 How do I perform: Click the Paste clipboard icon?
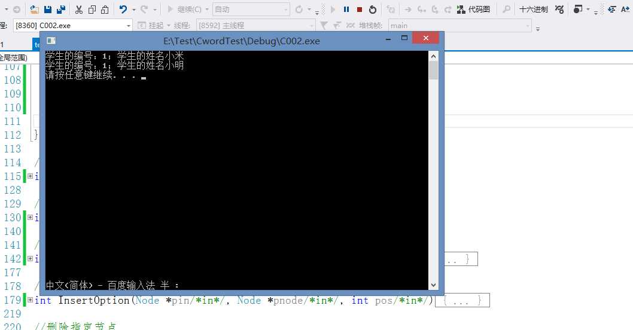[105, 10]
